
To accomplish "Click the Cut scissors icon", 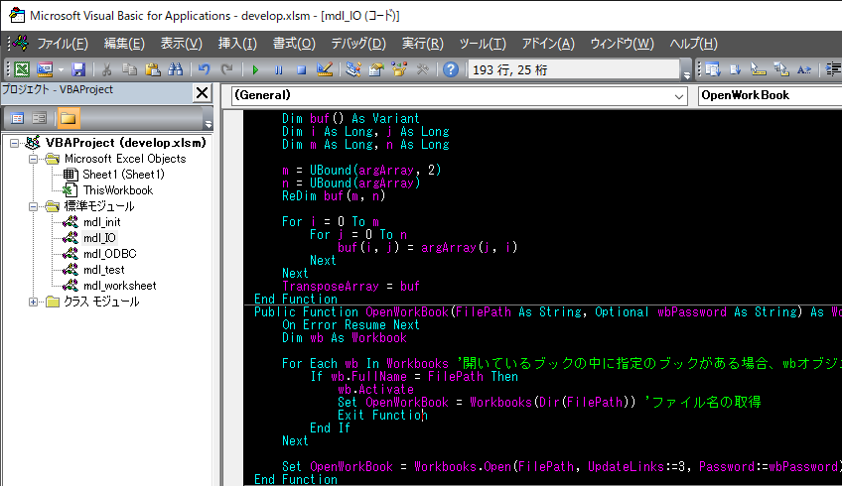I will tap(106, 69).
